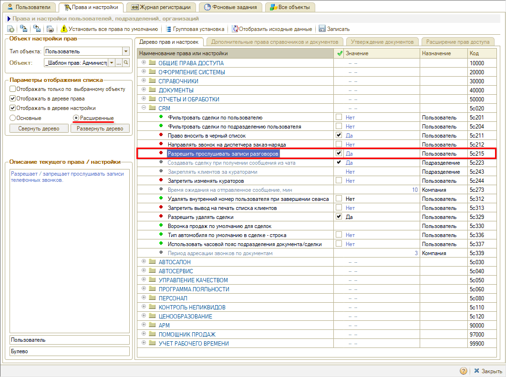Click the Закрыть button
The height and width of the screenshot is (377, 506).
(x=488, y=371)
